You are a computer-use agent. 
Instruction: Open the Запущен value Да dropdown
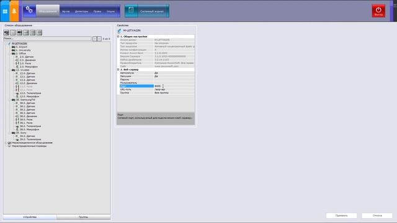tap(174, 76)
